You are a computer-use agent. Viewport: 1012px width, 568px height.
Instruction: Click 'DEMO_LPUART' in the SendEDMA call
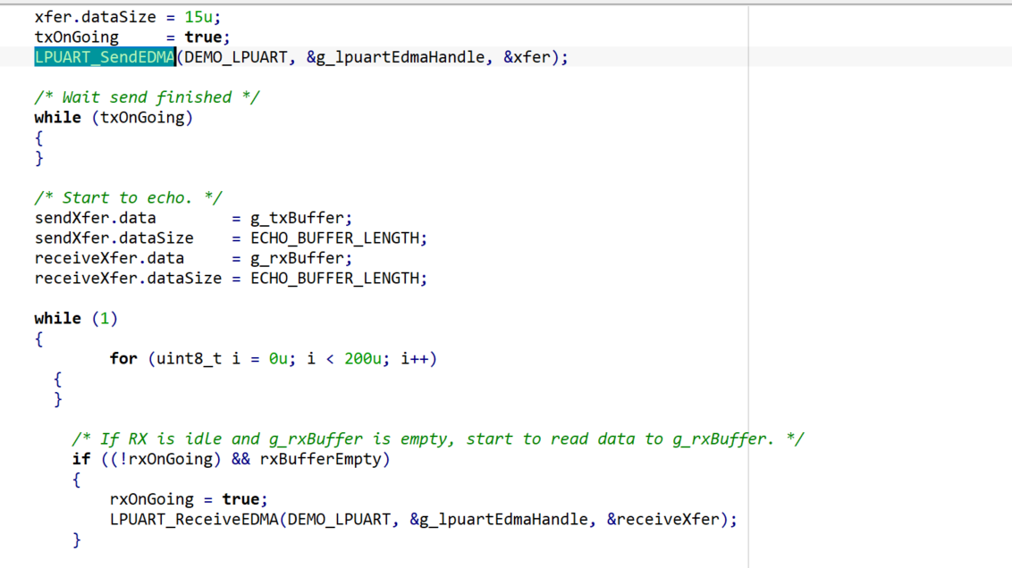tap(236, 57)
